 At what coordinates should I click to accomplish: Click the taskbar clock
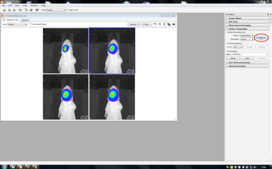pos(263,167)
